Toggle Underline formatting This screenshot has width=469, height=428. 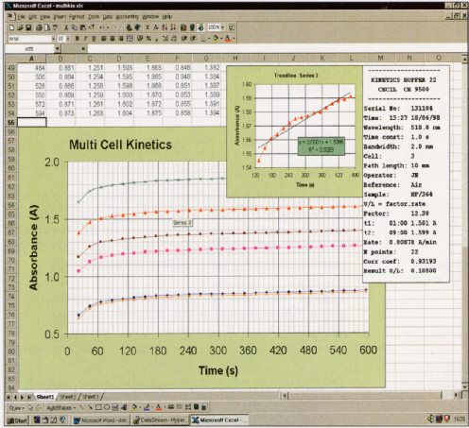94,39
